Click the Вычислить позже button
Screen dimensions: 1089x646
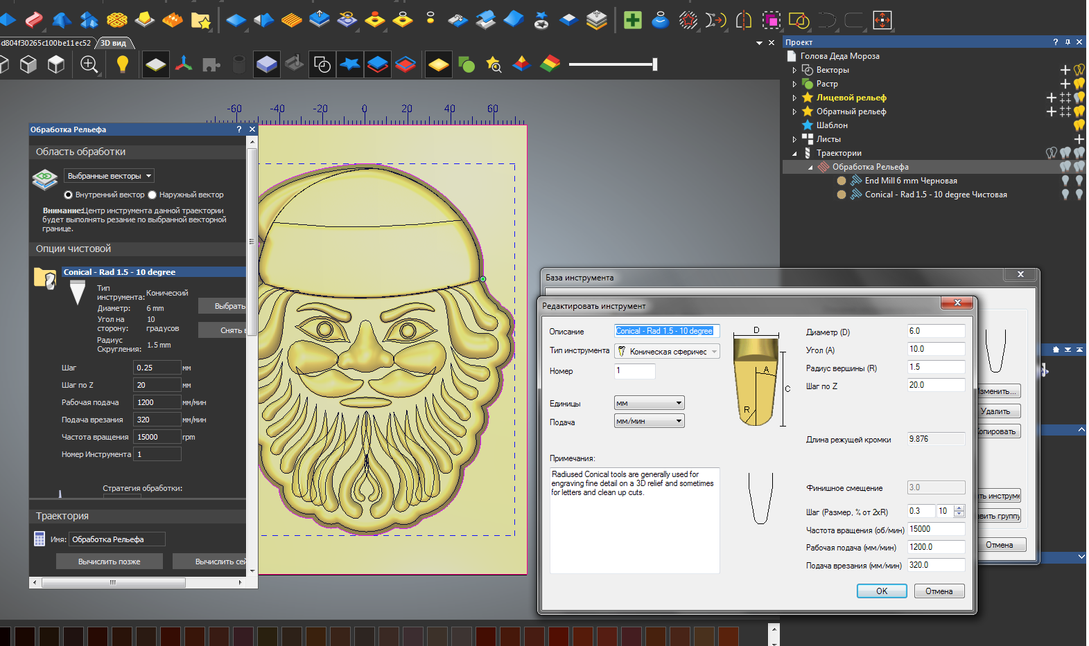109,562
